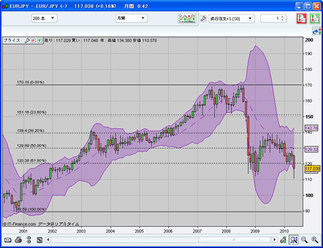Click the red sell order button

point(302,19)
